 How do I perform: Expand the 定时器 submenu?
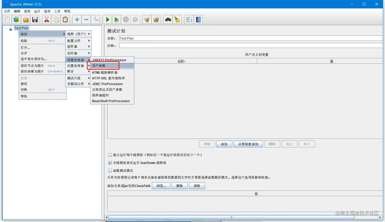(x=78, y=53)
